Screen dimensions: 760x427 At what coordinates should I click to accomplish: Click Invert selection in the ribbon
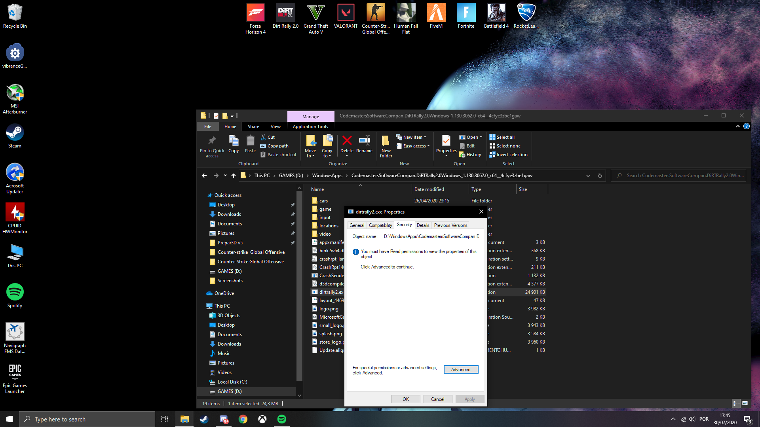point(508,155)
